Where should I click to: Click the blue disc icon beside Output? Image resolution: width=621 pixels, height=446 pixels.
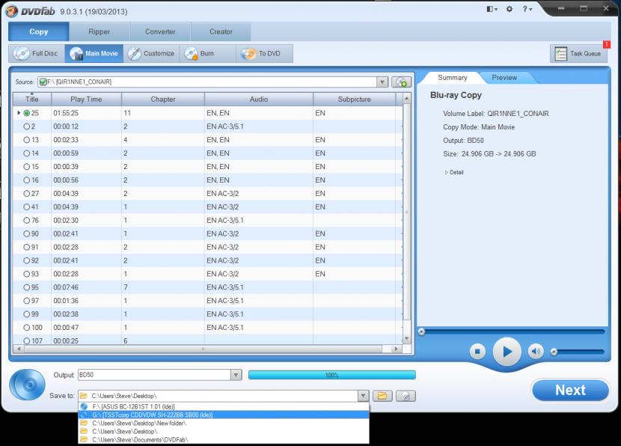pos(28,385)
